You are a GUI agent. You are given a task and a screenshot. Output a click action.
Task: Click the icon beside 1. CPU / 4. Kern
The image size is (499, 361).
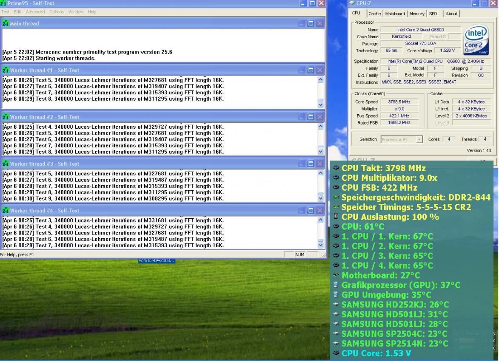coord(336,265)
